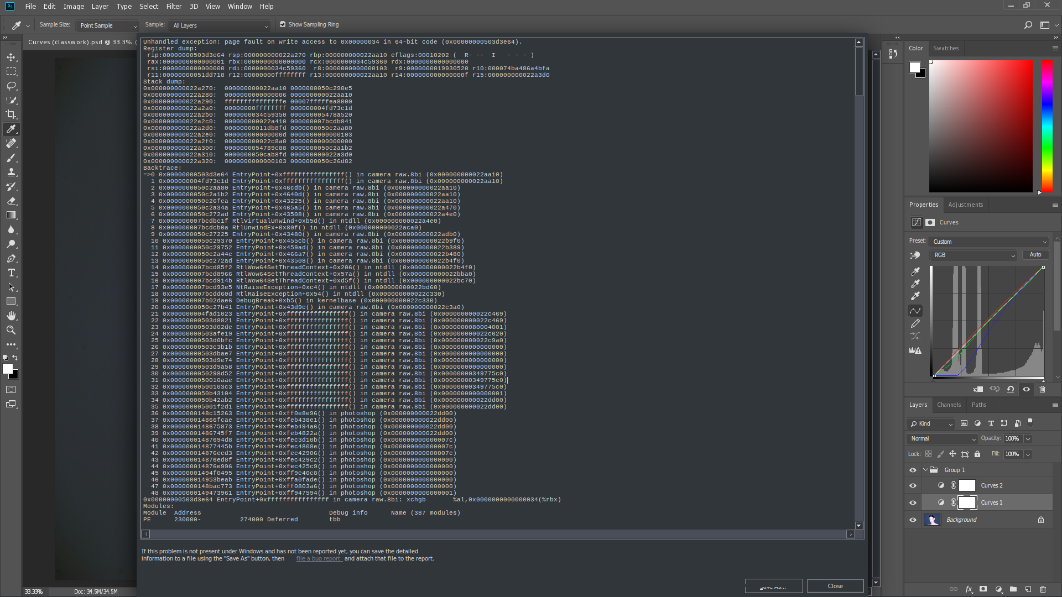
Task: Open the Curves Preset dropdown
Action: tap(989, 242)
